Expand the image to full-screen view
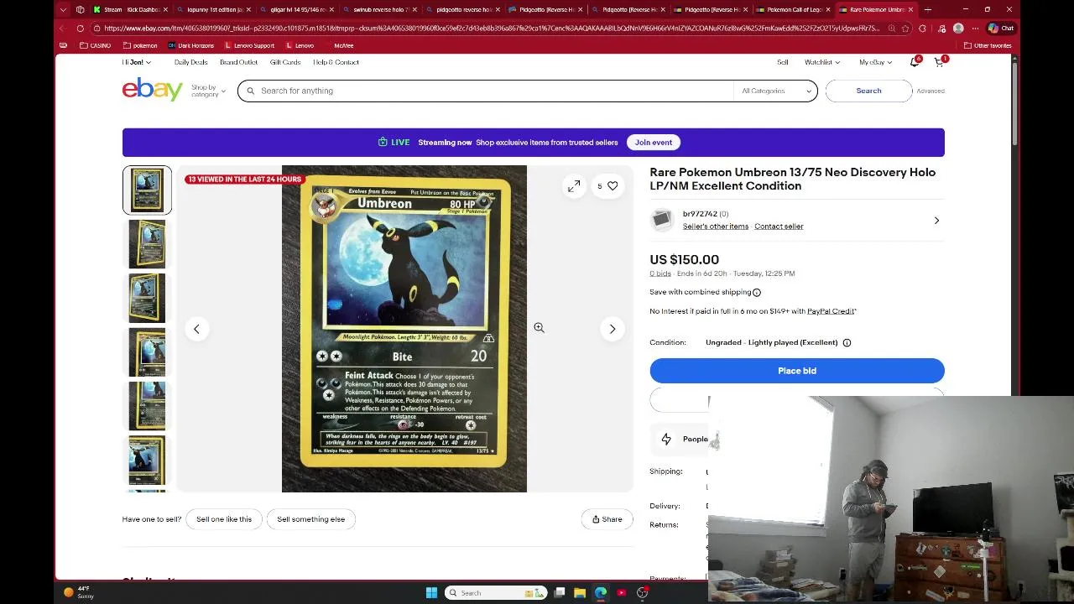The height and width of the screenshot is (604, 1074). [x=574, y=186]
